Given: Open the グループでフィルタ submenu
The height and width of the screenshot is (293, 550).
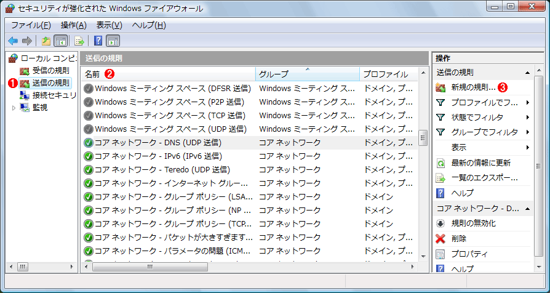Looking at the screenshot, I should [483, 132].
